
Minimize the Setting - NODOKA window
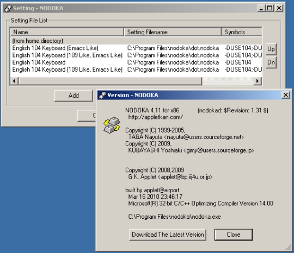pos(261,8)
